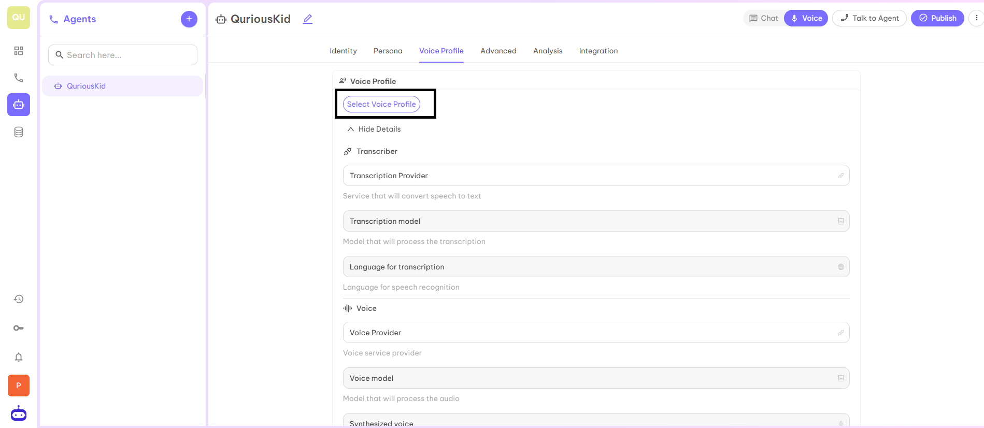This screenshot has height=428, width=984.
Task: Open the Transcription model dropdown
Action: pyautogui.click(x=596, y=221)
